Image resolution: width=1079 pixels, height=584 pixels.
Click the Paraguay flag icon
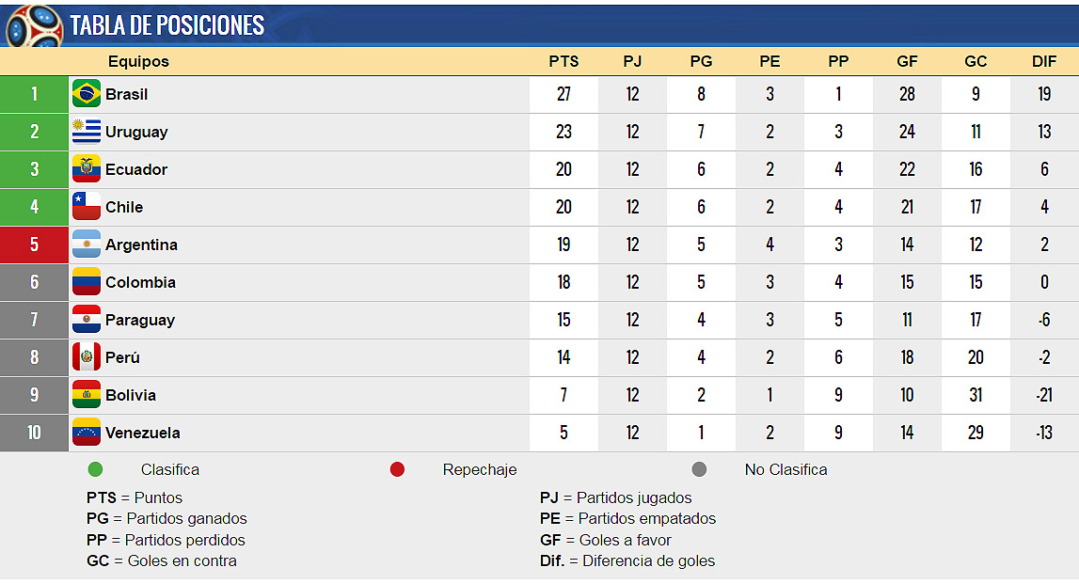point(87,320)
